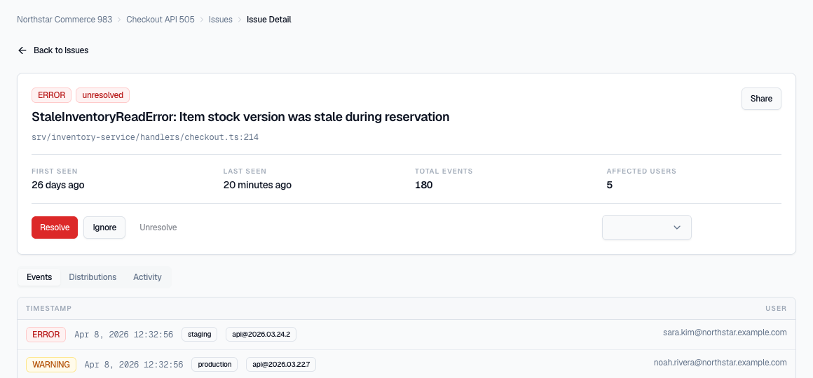The image size is (813, 378).
Task: Switch to the Distributions tab
Action: pos(93,277)
